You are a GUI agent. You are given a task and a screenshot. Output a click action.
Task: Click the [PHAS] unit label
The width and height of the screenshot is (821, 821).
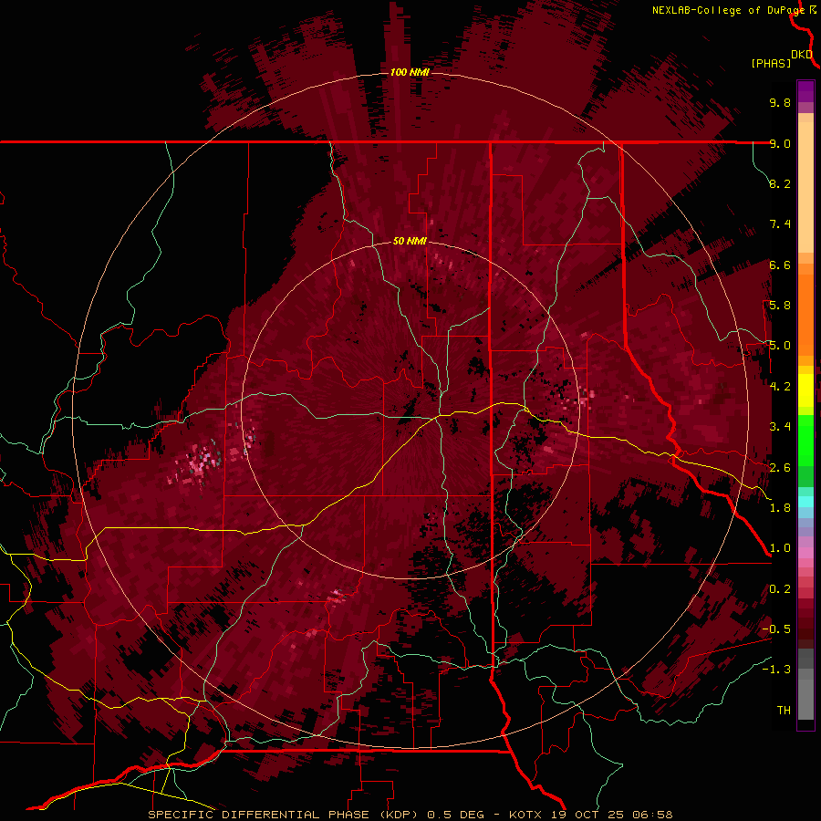point(771,63)
